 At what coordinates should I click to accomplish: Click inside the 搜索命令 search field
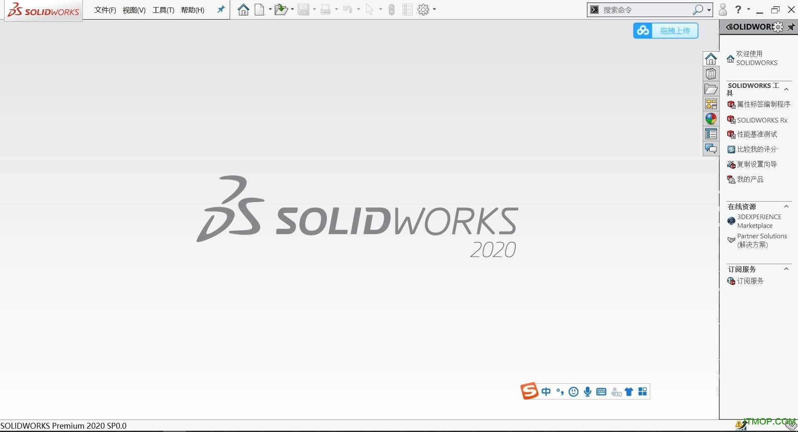coord(645,10)
